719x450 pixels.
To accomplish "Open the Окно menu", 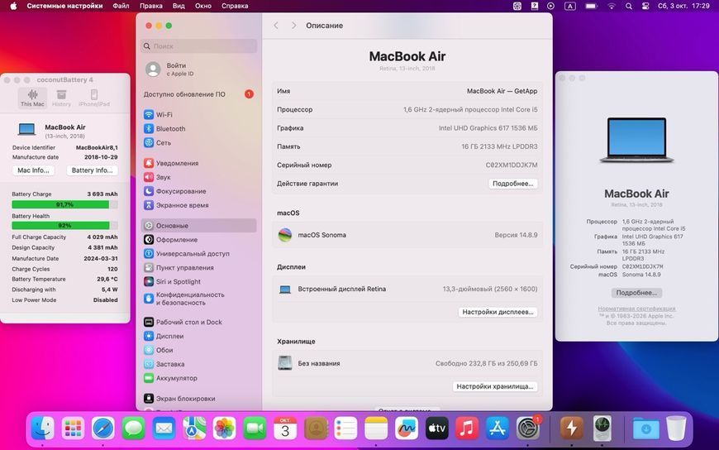I will 203,6.
